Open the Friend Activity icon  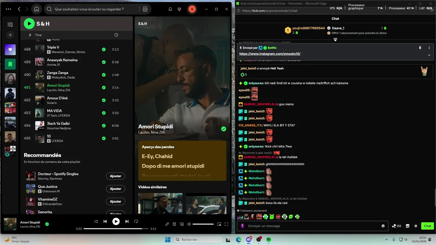point(180,9)
